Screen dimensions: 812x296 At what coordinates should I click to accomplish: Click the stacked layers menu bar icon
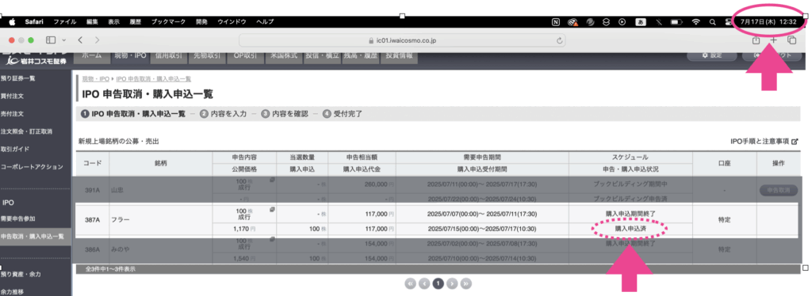606,21
